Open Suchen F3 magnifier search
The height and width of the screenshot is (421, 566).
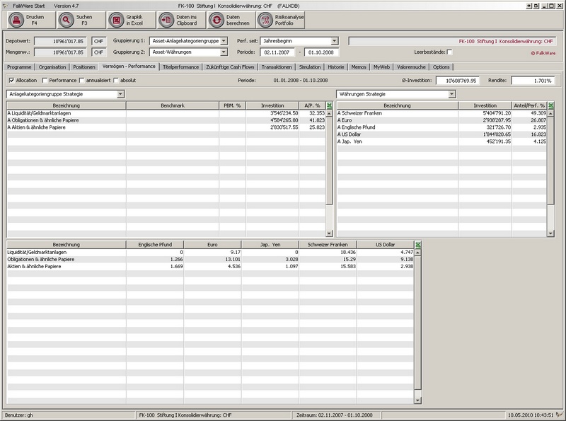67,21
